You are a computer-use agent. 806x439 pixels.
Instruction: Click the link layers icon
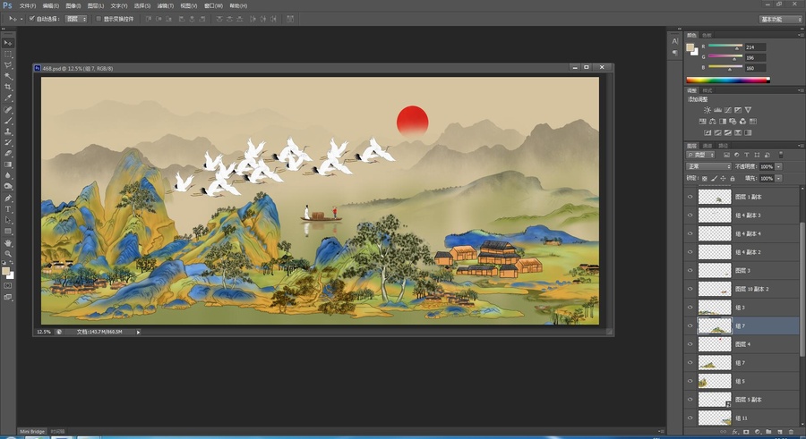point(724,433)
